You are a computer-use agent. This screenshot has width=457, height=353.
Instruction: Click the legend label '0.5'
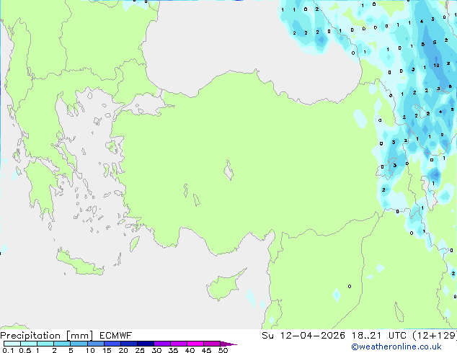[25, 350]
